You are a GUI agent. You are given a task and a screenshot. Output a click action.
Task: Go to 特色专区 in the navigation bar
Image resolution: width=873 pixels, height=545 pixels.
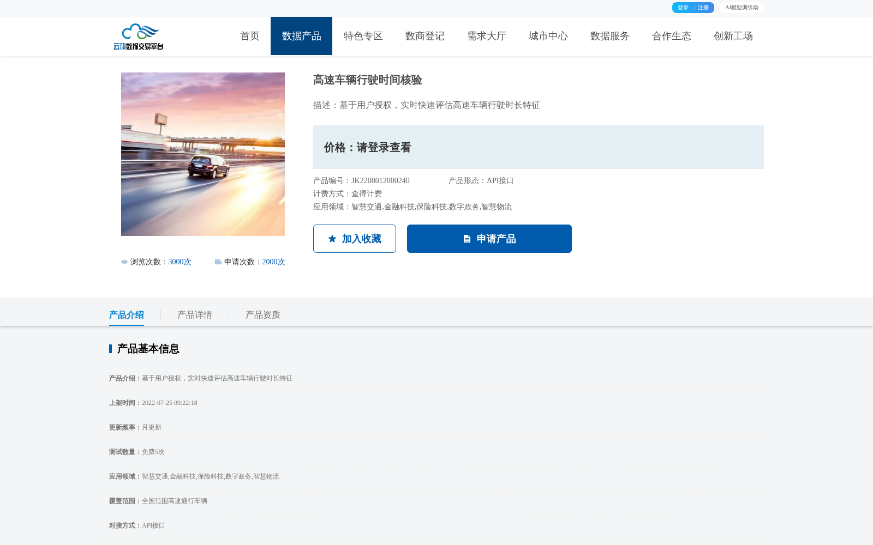point(363,36)
